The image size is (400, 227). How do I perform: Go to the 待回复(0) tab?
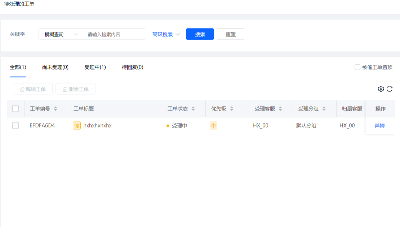133,67
